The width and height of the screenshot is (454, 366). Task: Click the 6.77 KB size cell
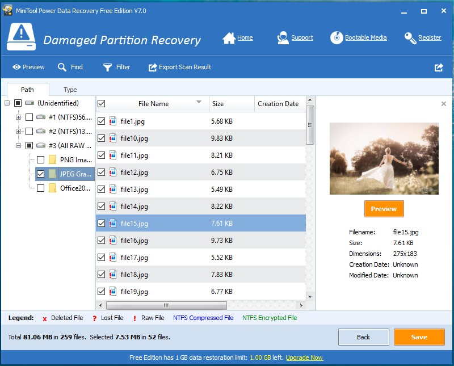[222, 291]
